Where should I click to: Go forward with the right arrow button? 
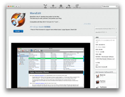click(x=19, y=7)
